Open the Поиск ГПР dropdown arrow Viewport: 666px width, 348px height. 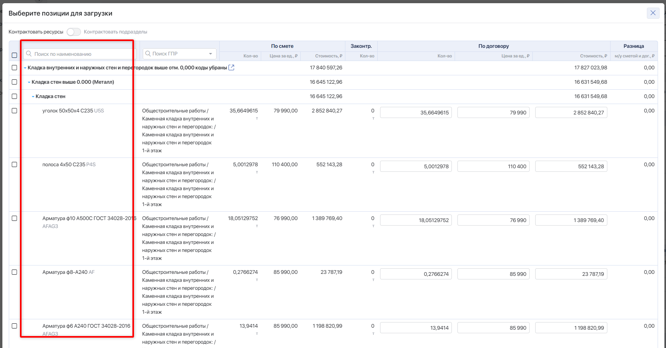pyautogui.click(x=211, y=54)
